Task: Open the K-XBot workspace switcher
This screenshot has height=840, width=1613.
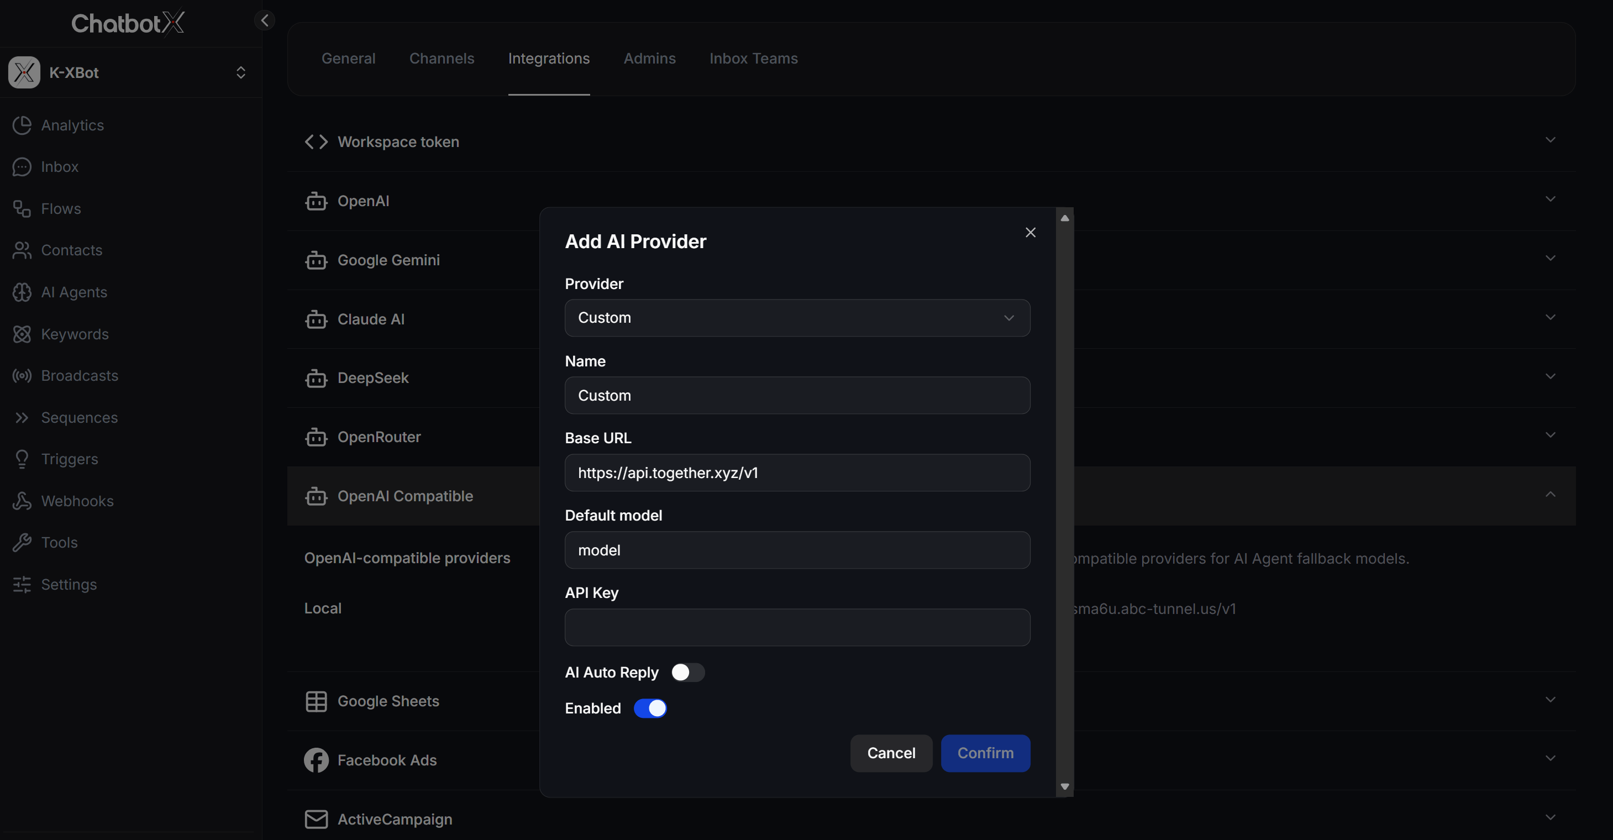Action: (240, 72)
